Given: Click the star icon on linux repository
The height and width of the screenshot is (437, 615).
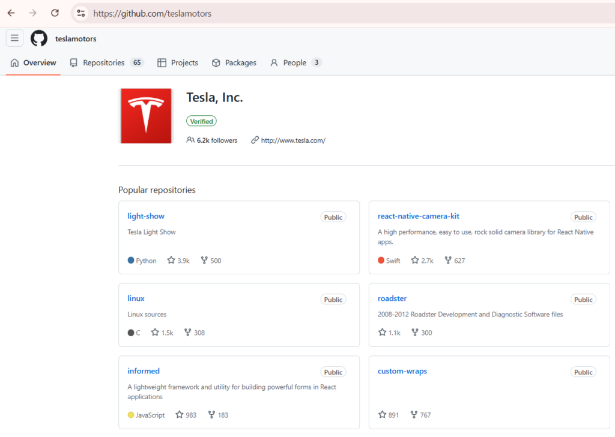Looking at the screenshot, I should 155,333.
